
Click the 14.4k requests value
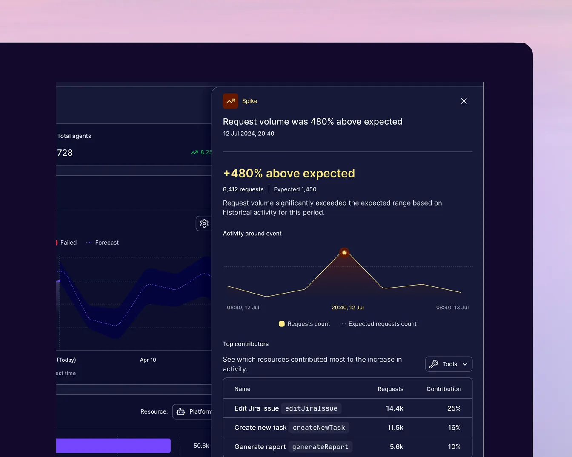pyautogui.click(x=395, y=408)
